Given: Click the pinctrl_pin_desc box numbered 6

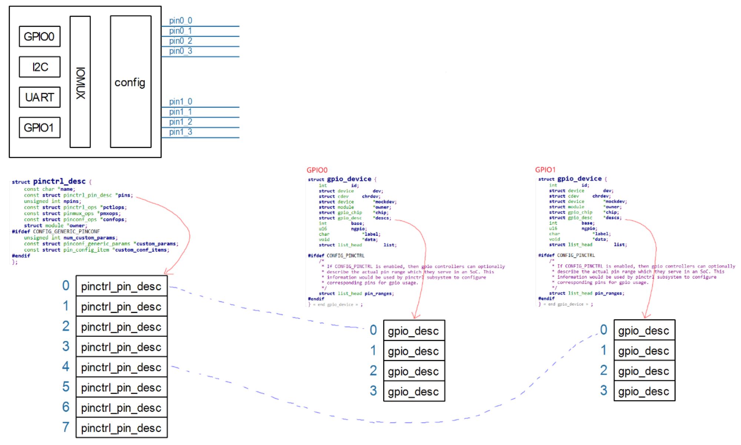Looking at the screenshot, I should [122, 408].
